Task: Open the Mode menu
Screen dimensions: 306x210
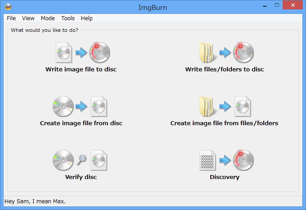Action: click(x=48, y=18)
